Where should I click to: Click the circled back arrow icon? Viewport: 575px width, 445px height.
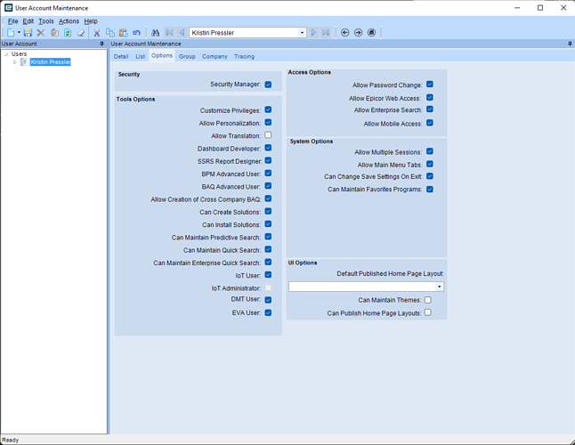click(x=344, y=33)
